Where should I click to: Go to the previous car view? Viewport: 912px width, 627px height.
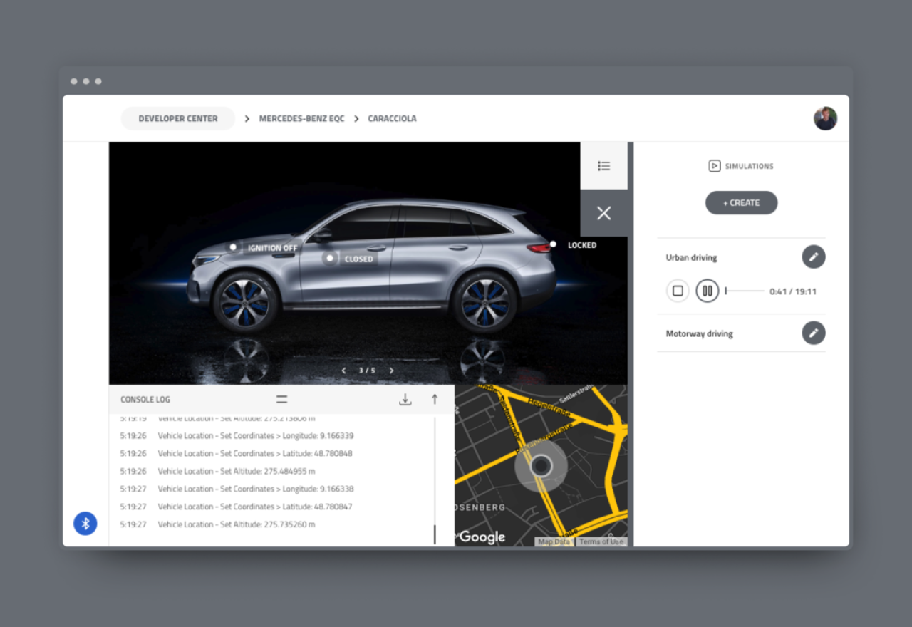(x=343, y=370)
